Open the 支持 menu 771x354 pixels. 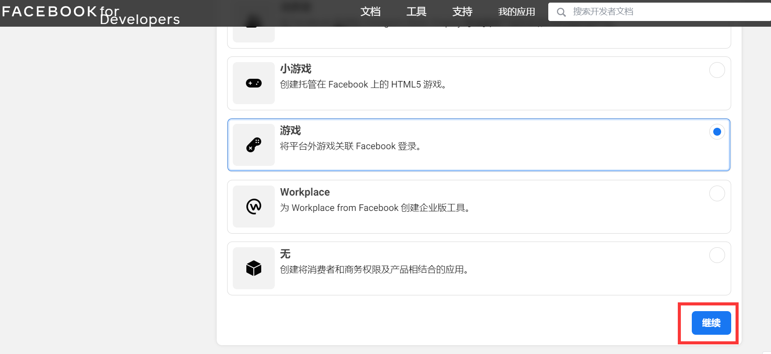pos(462,12)
